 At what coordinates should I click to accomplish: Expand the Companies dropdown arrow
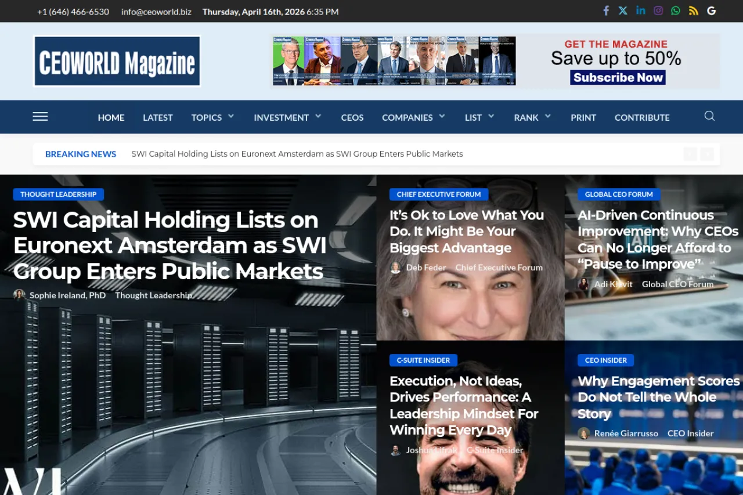(x=442, y=116)
